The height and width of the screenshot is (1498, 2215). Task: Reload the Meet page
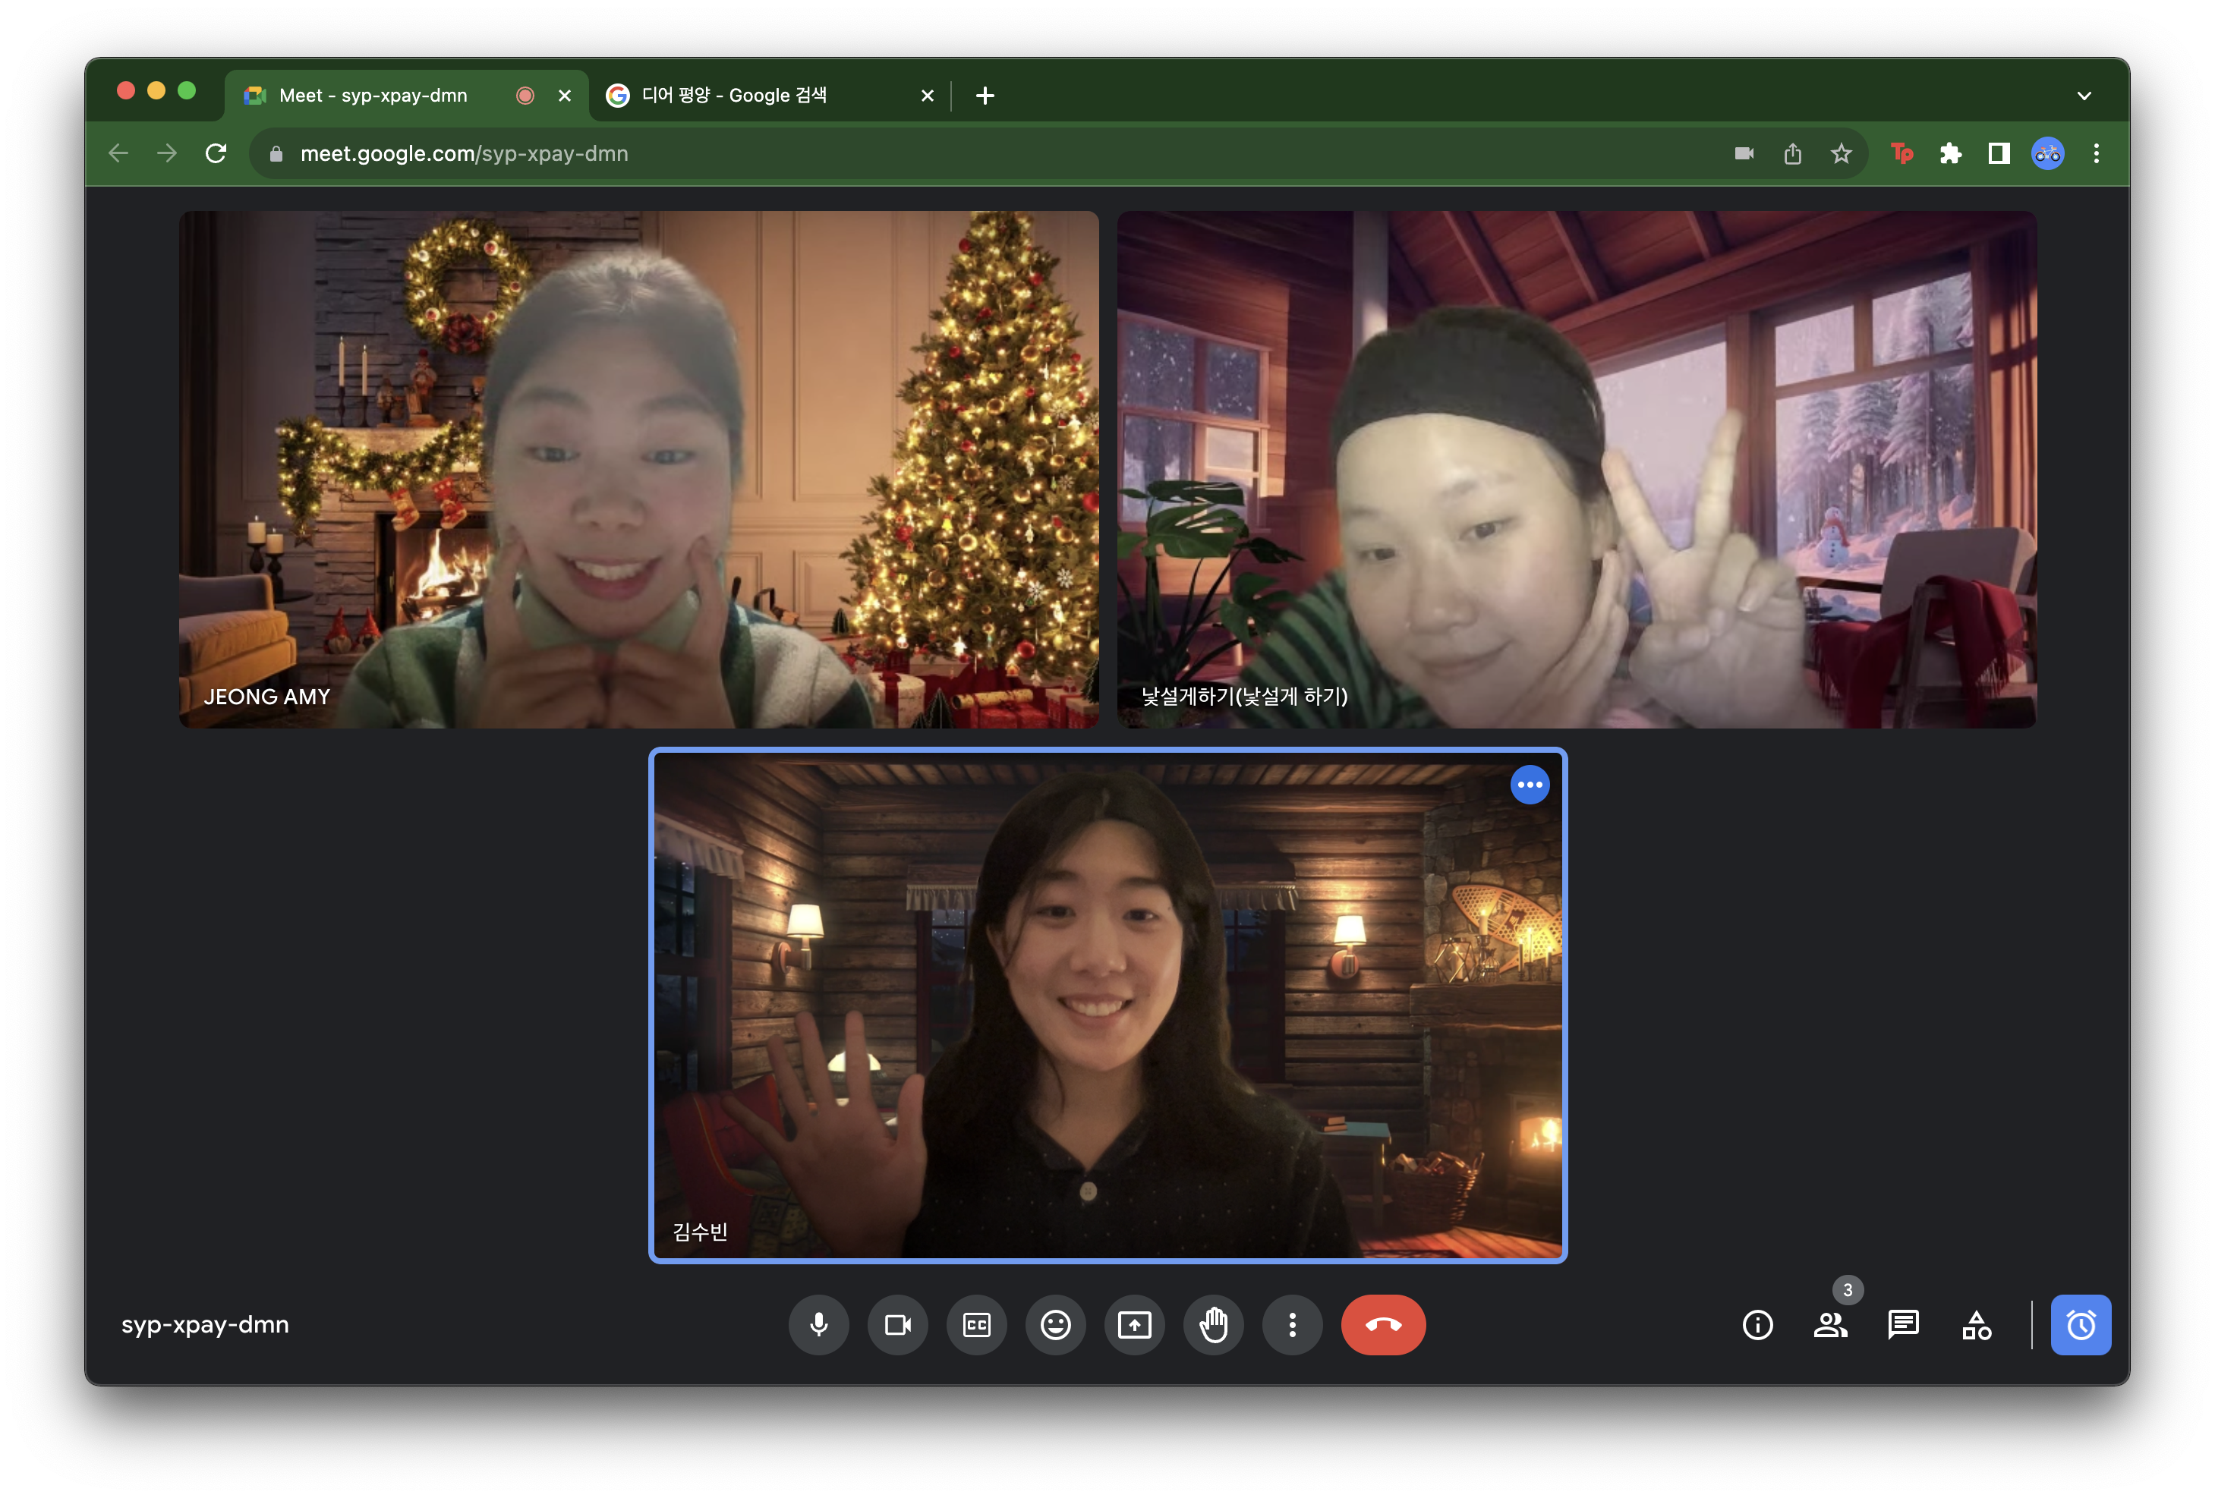tap(216, 153)
